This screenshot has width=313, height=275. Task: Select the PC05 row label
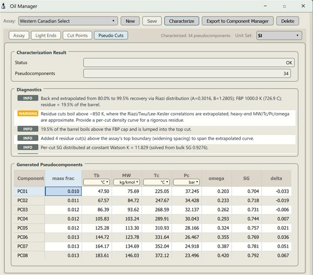tap(30, 228)
